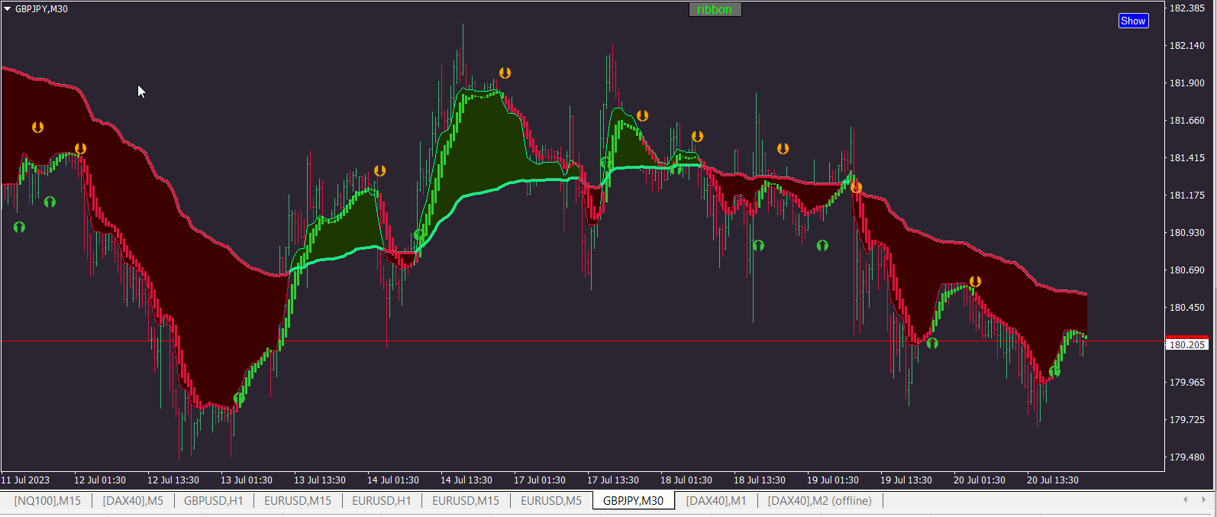Click orange sell arrow above the 14 Jul 13:30 peak
This screenshot has width=1217, height=517.
[505, 73]
